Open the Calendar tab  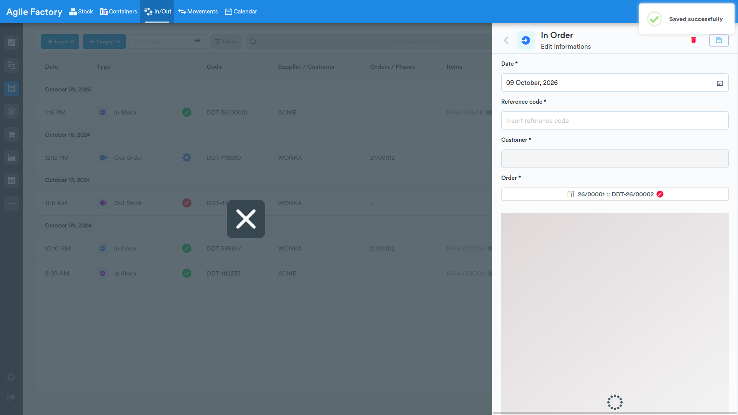[x=241, y=12]
